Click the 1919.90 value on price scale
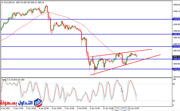The height and width of the screenshot is (111, 180). [176, 24]
